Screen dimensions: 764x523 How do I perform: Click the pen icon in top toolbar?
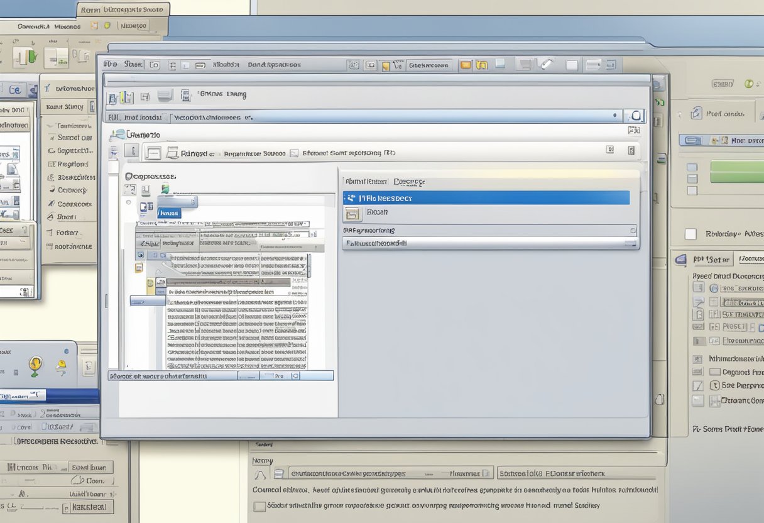545,64
